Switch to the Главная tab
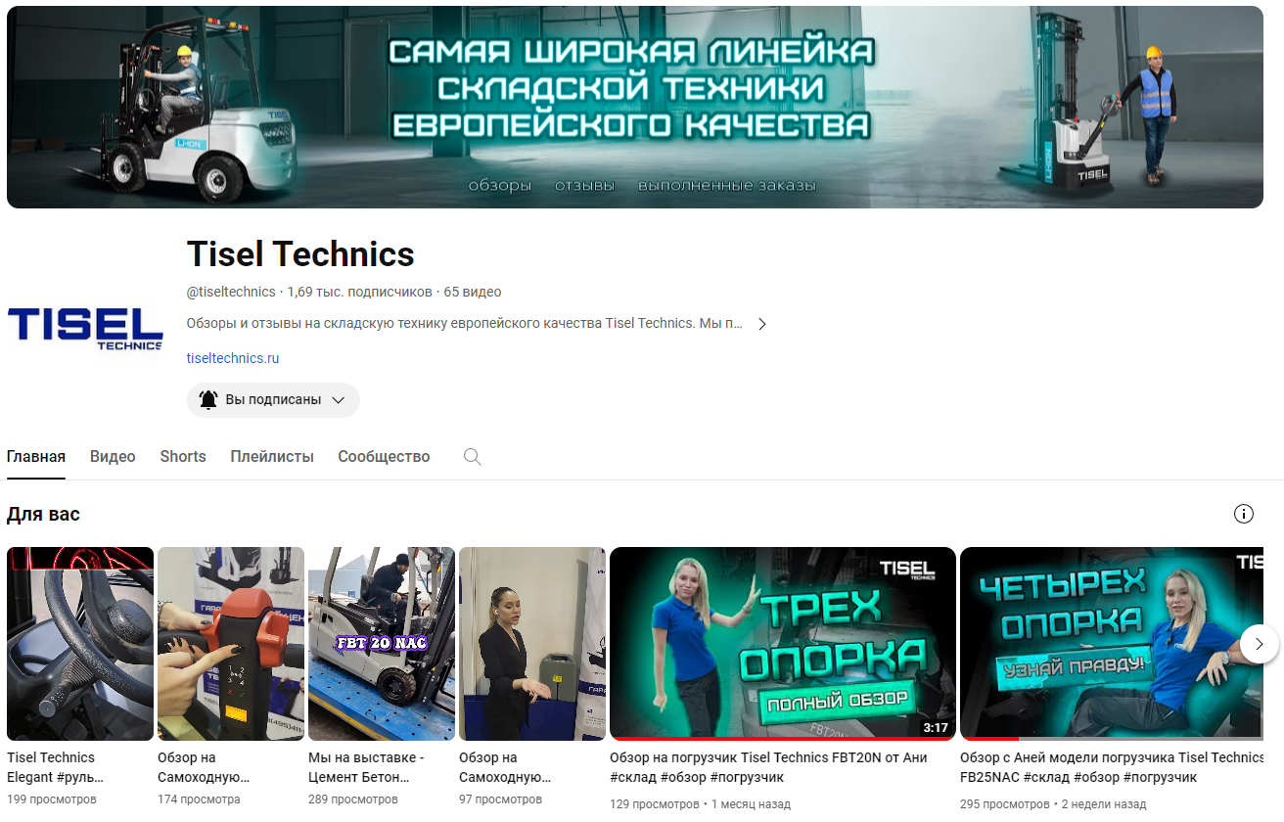The height and width of the screenshot is (822, 1284). click(x=36, y=457)
